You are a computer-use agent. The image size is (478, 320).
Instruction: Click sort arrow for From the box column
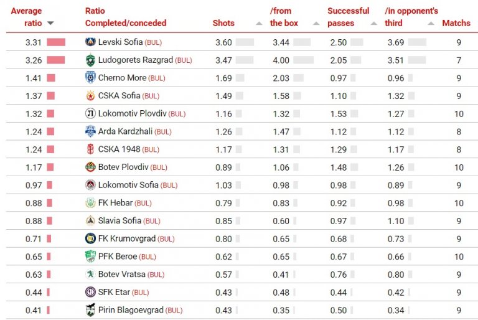316,24
